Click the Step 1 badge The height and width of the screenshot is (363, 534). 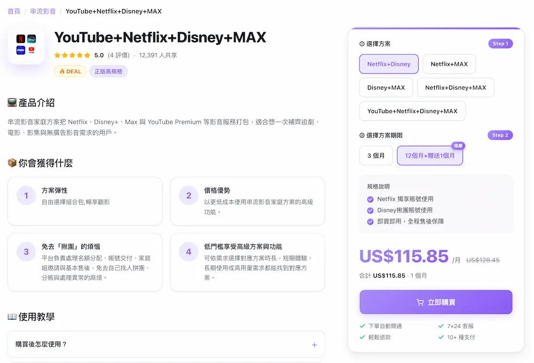point(500,44)
